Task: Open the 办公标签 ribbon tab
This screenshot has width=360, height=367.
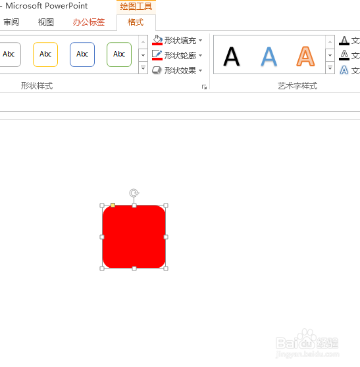Action: (89, 22)
